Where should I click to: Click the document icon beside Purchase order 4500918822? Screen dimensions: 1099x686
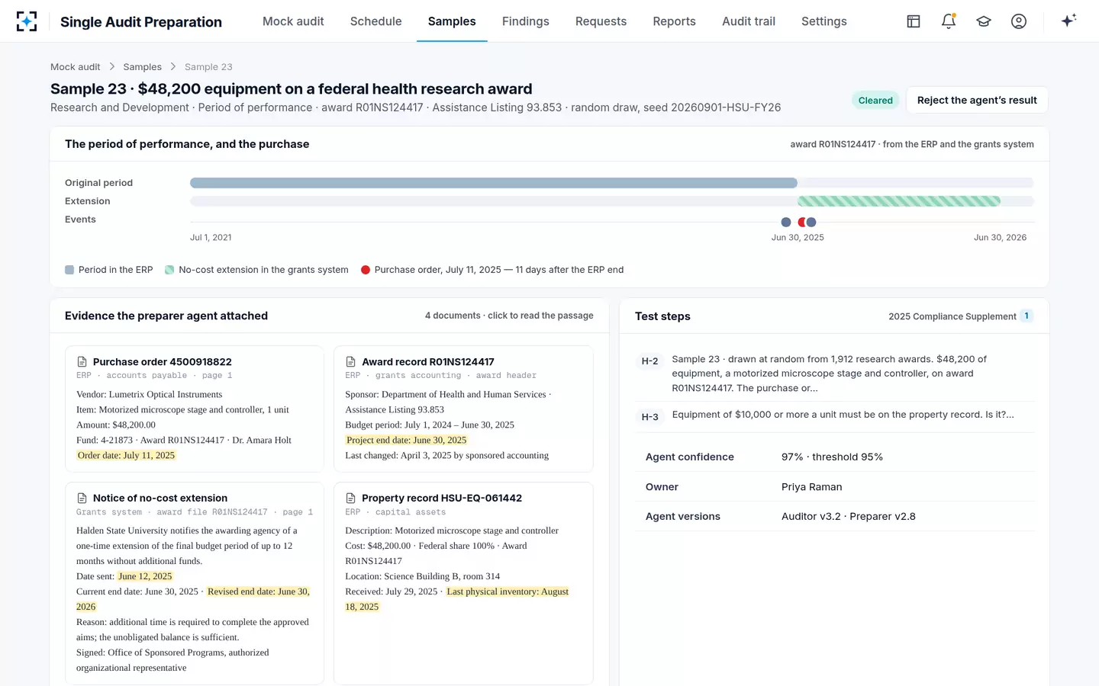[82, 362]
